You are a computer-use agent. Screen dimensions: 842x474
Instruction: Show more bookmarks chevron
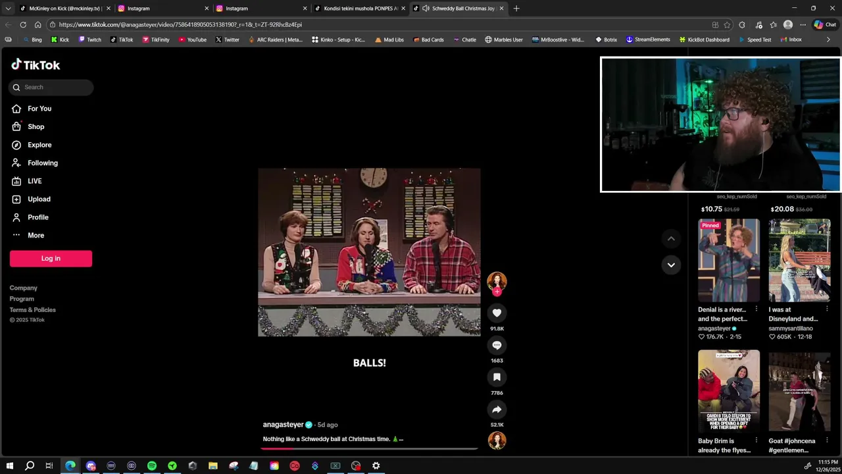point(828,39)
